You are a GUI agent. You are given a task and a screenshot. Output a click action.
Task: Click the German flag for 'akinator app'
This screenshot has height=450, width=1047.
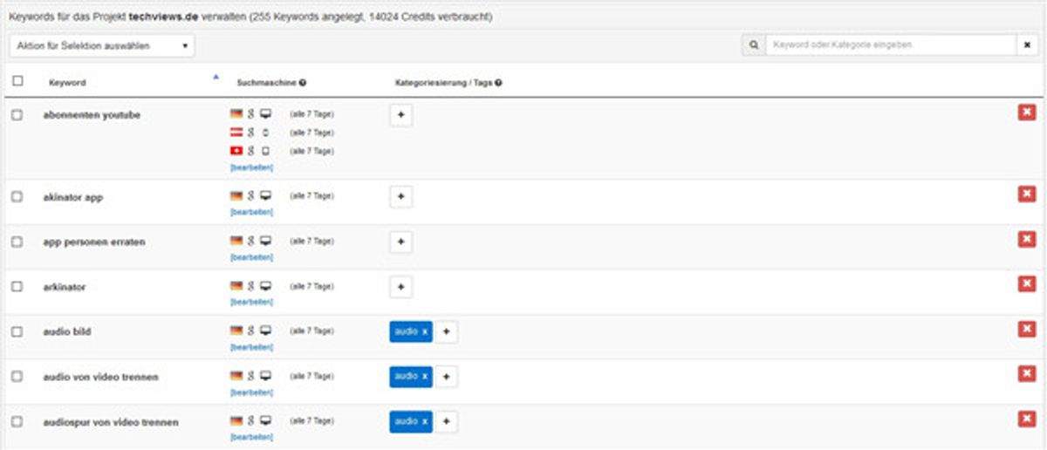click(236, 196)
